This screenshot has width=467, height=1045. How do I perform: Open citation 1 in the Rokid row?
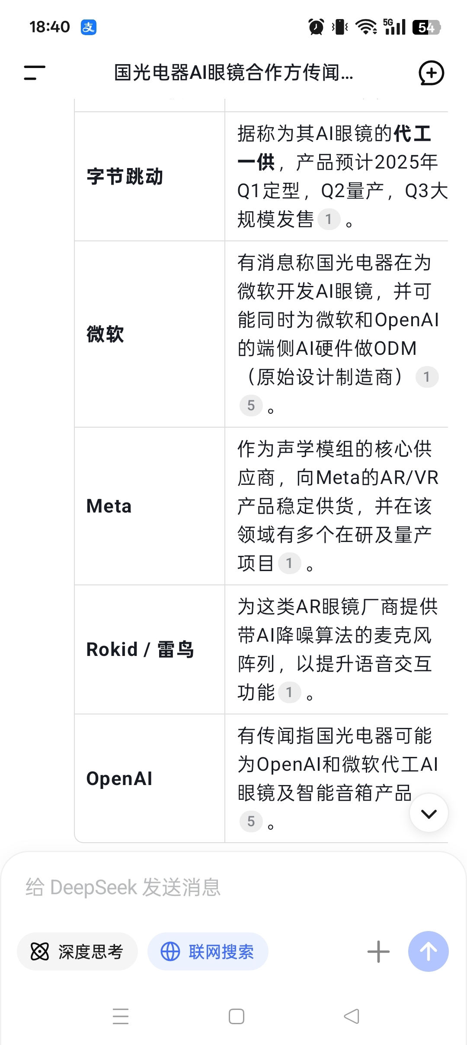(x=289, y=692)
